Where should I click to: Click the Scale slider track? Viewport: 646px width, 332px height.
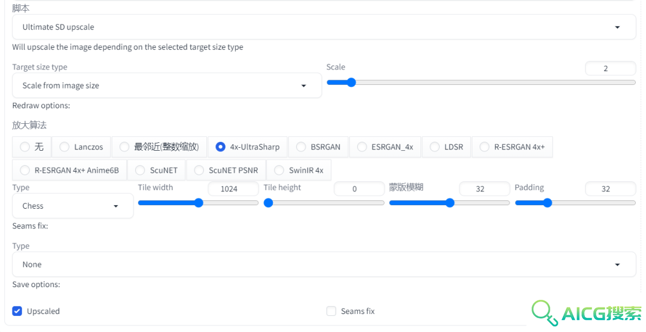[x=481, y=83]
